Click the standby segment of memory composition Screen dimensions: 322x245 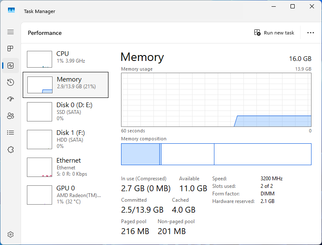coord(188,154)
